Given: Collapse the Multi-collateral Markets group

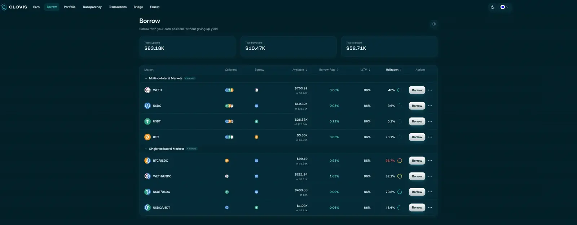Looking at the screenshot, I should [146, 78].
